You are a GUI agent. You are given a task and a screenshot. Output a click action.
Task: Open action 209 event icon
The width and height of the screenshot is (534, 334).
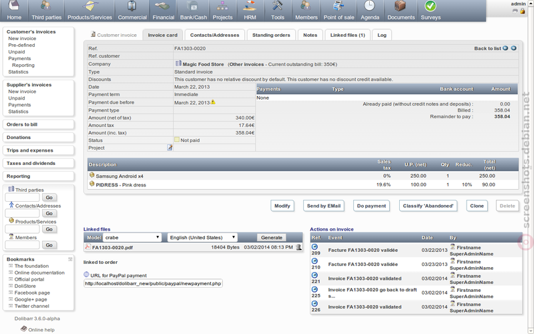point(314,246)
